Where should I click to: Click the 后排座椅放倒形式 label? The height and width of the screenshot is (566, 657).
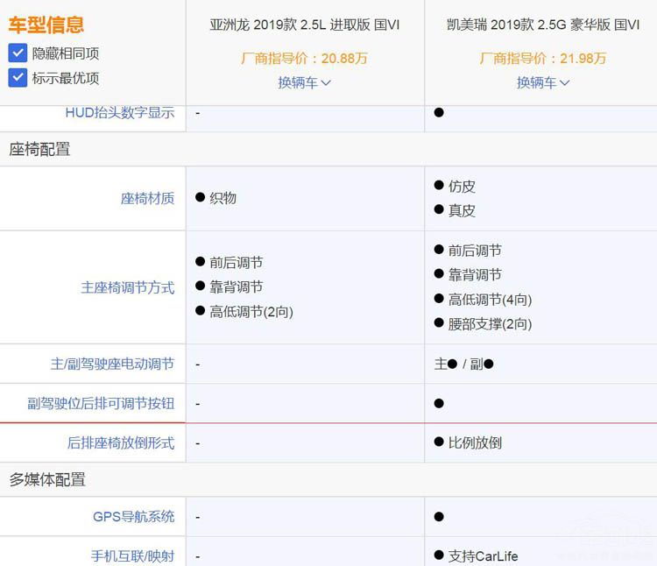click(x=121, y=443)
